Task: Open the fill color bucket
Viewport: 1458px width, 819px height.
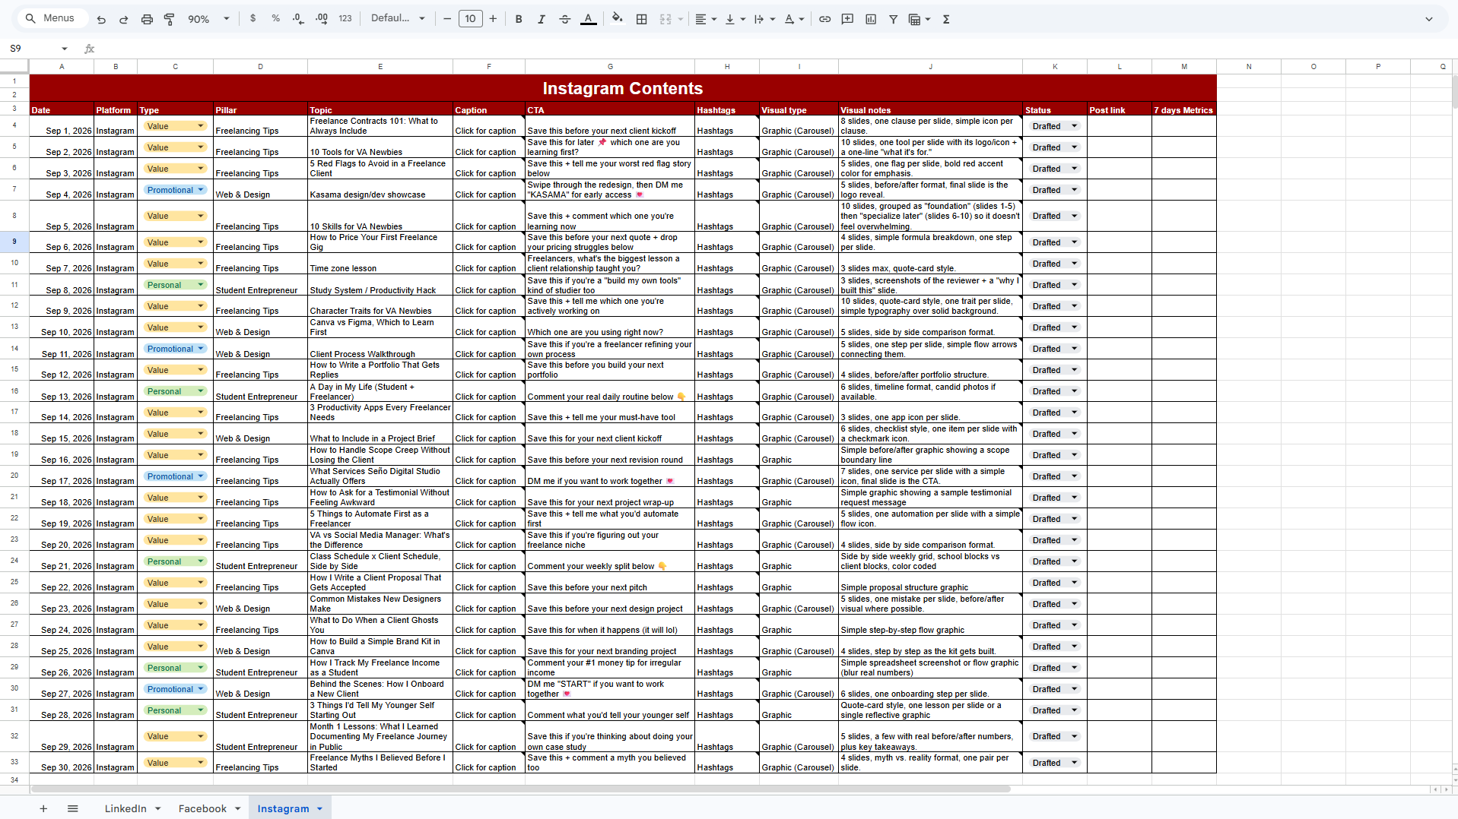Action: (x=618, y=19)
